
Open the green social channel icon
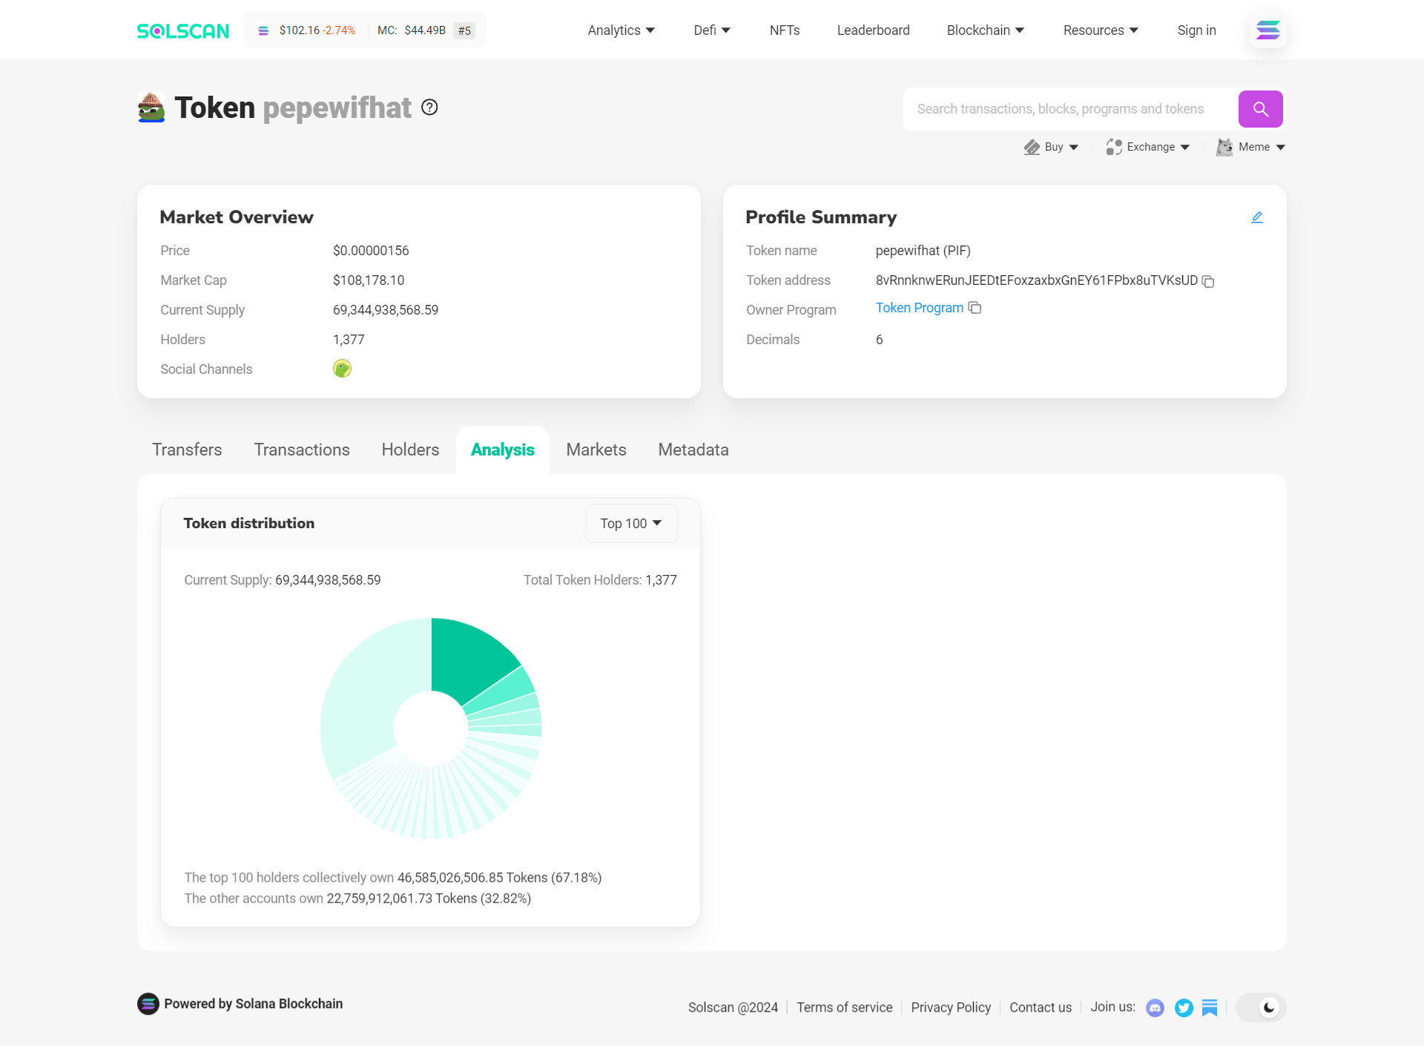[342, 369]
